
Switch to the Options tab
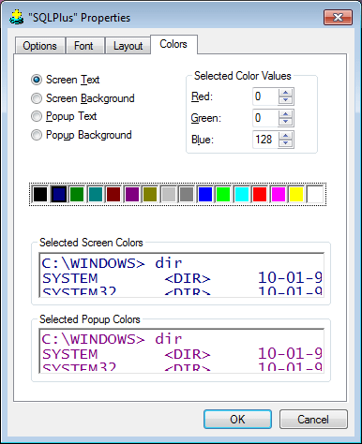pyautogui.click(x=40, y=46)
